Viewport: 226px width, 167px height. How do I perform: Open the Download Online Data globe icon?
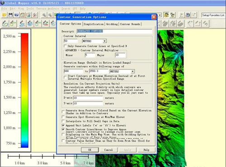(x=17, y=15)
